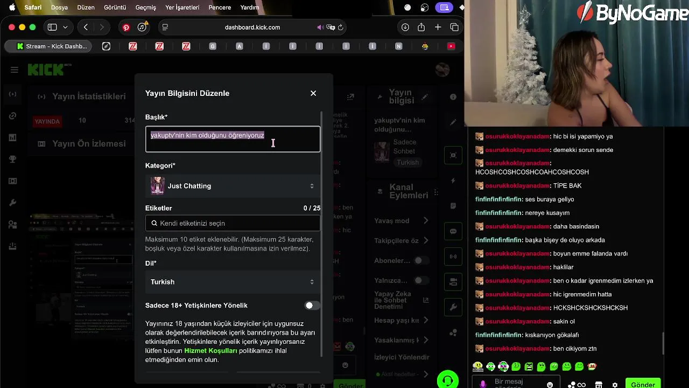
Task: Open the profile avatar menu
Action: pos(442,70)
